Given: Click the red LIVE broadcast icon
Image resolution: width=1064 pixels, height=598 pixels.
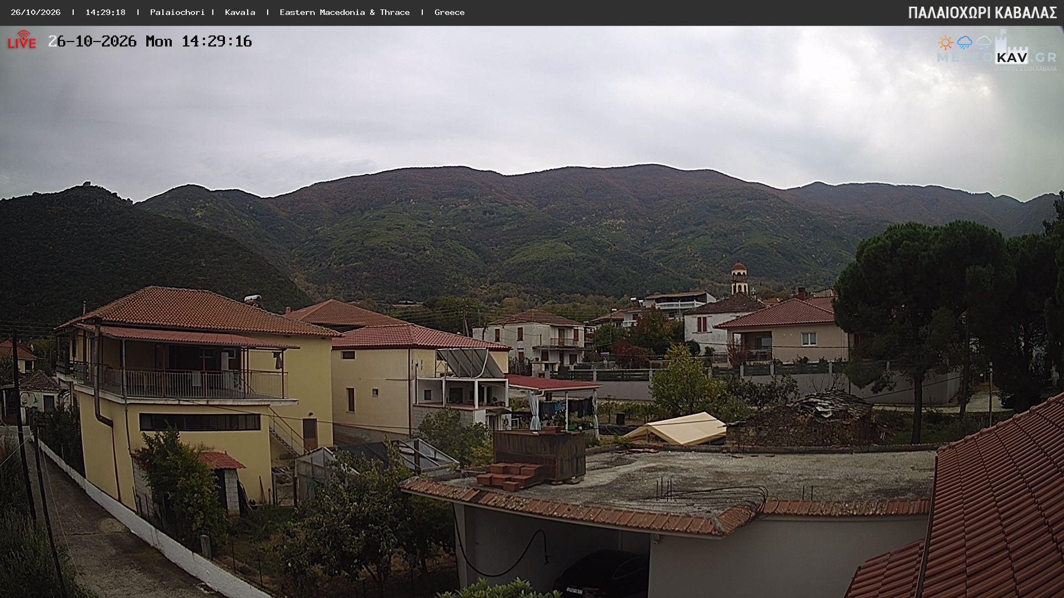Looking at the screenshot, I should click(22, 40).
